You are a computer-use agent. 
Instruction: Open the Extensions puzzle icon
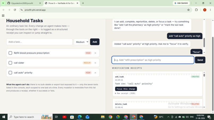[196, 10]
